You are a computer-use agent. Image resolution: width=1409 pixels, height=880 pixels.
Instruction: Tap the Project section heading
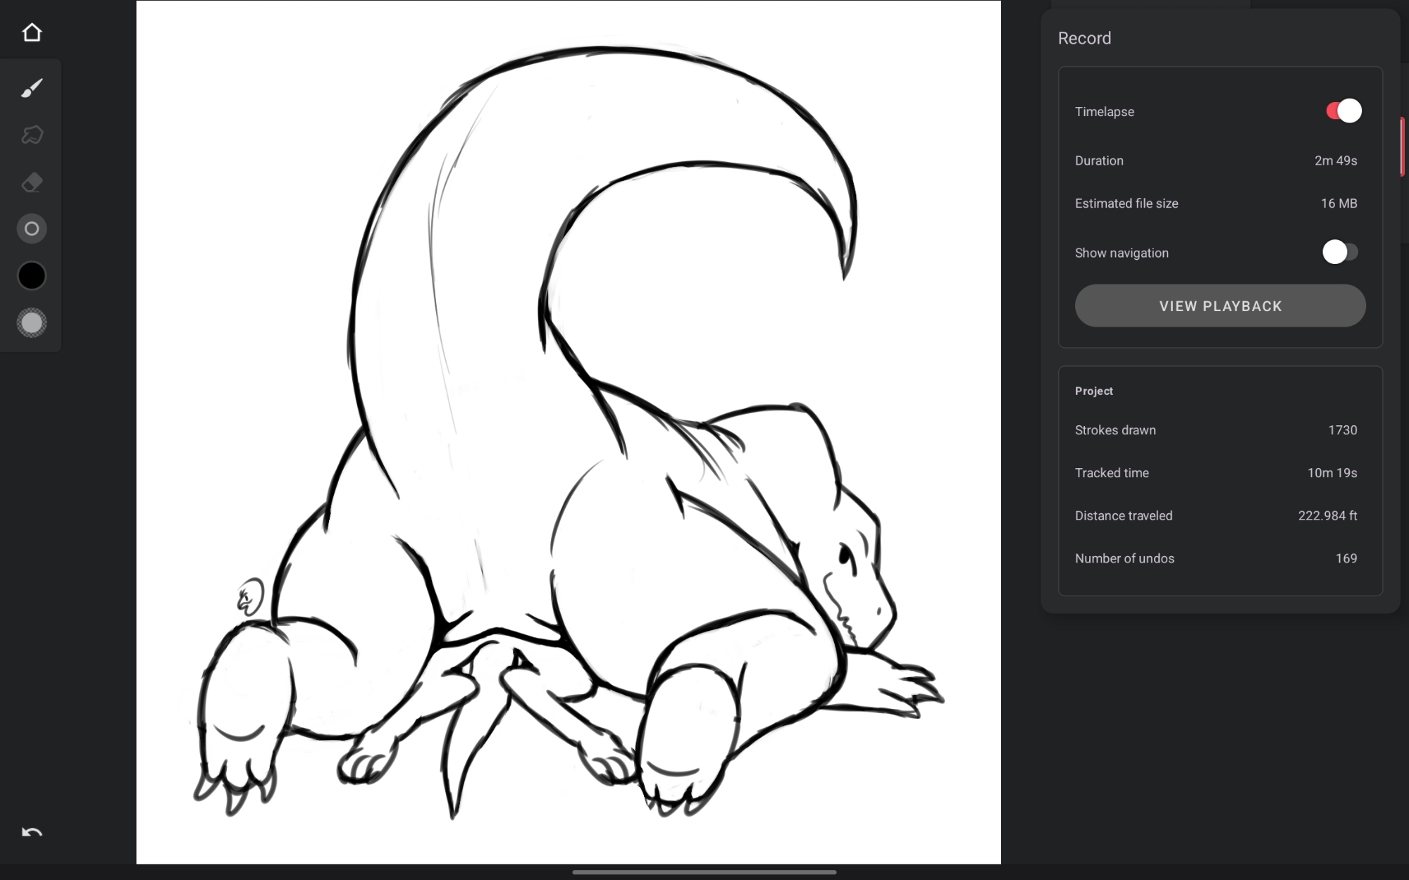[1093, 391]
